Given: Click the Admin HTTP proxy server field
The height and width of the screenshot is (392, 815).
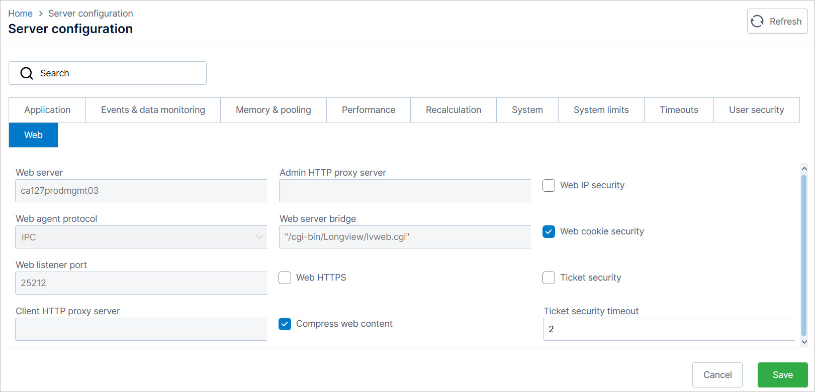Looking at the screenshot, I should tap(405, 191).
